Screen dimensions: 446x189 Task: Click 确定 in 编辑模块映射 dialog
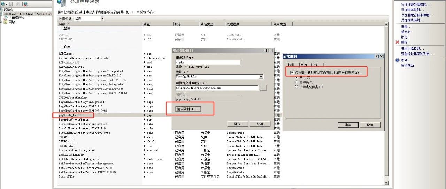point(237,124)
